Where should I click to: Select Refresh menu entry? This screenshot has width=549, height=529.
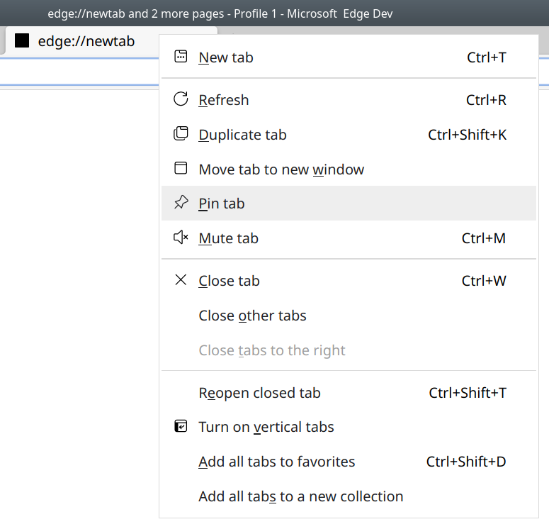[349, 100]
